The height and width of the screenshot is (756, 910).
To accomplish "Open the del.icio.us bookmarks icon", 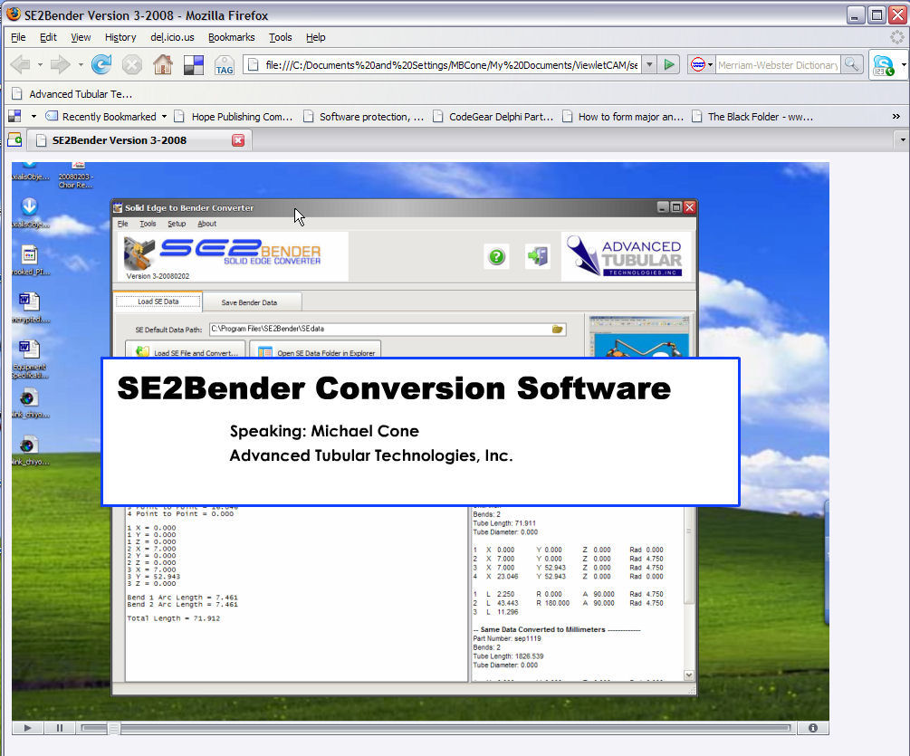I will click(194, 64).
